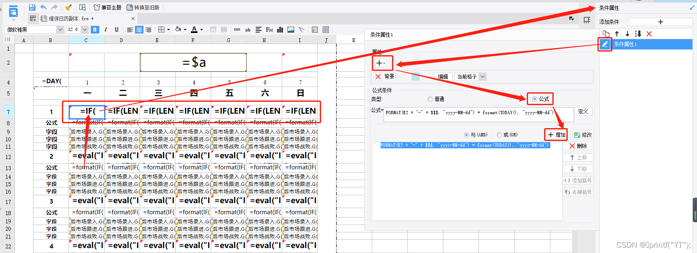The width and height of the screenshot is (697, 253).
Task: Click the last toolbar grid panel icon
Action: point(326,30)
